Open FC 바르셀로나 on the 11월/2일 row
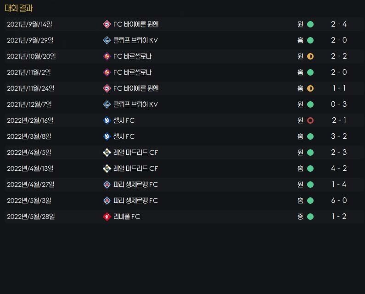Screen dimensions: 365x294 132,72
